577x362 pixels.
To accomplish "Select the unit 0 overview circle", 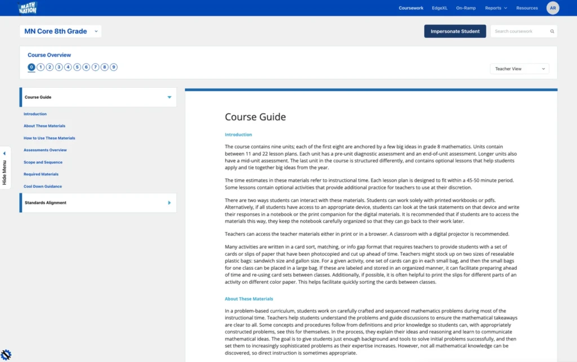I will (x=32, y=67).
